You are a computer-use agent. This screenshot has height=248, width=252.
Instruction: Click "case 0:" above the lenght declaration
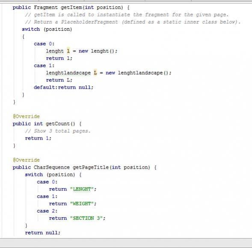pos(44,44)
